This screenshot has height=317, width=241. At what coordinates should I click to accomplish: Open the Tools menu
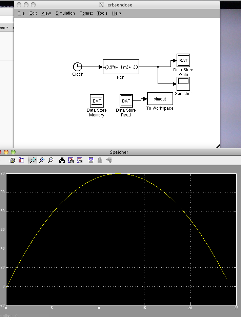point(102,13)
